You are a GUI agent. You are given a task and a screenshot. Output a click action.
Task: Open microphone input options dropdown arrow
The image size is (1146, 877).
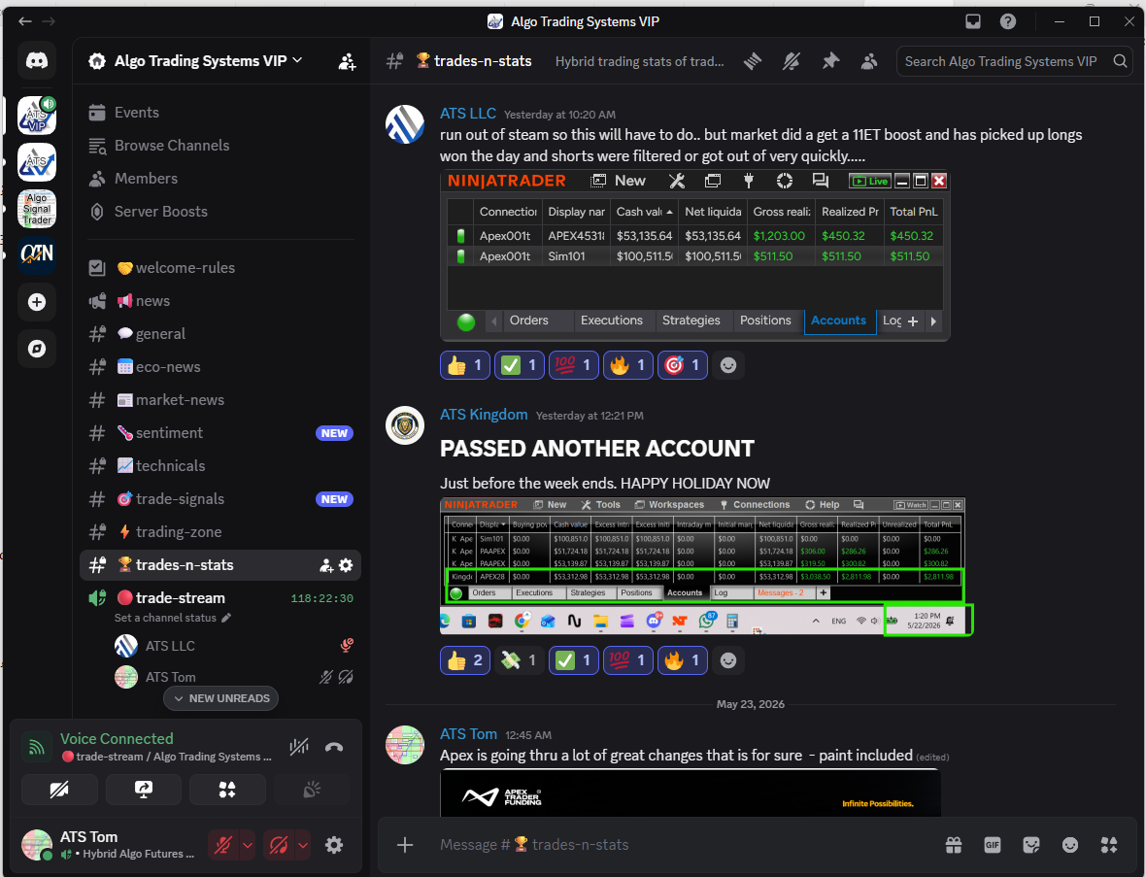click(x=248, y=846)
